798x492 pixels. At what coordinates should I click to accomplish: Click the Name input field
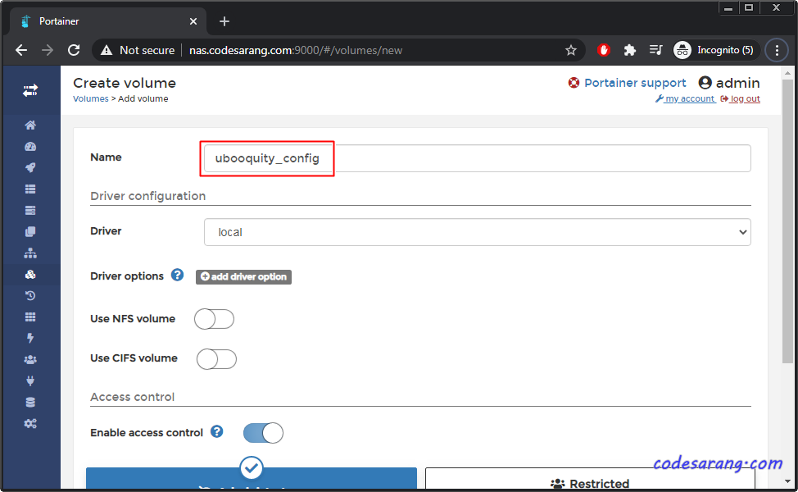click(478, 158)
